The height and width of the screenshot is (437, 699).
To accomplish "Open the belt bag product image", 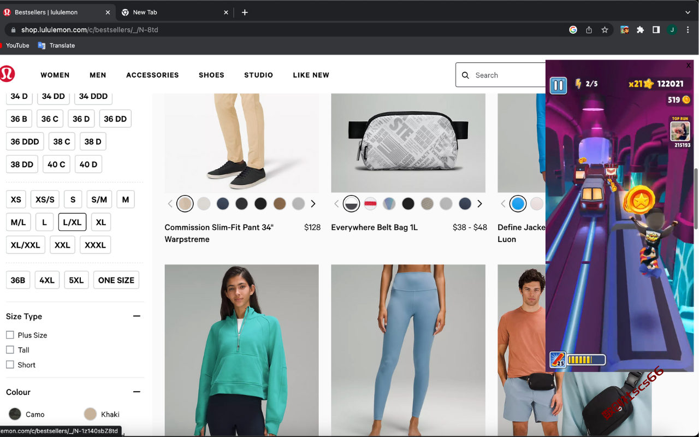I will (408, 143).
